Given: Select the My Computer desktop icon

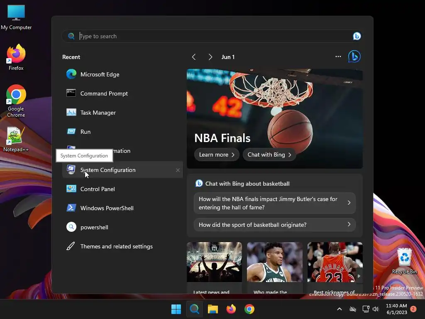Looking at the screenshot, I should tap(16, 17).
